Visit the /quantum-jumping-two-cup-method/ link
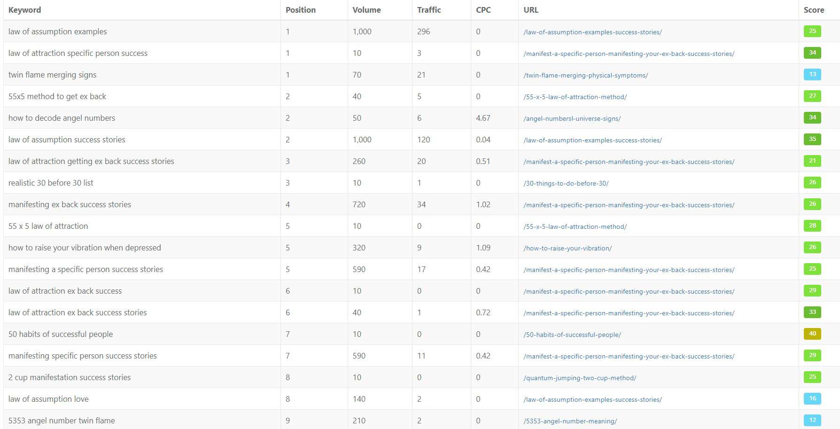Viewport: 840px width, 429px height. [x=580, y=378]
